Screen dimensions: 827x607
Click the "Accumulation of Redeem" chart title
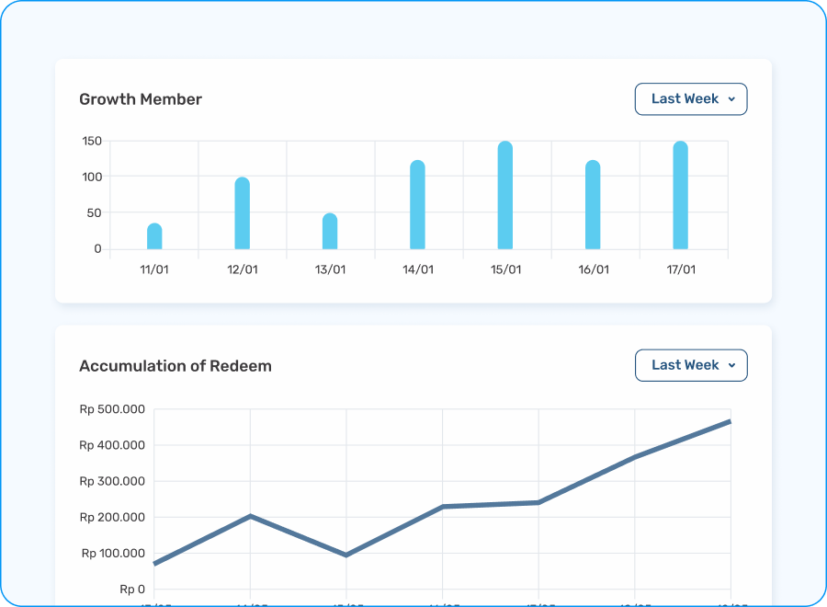pos(176,366)
